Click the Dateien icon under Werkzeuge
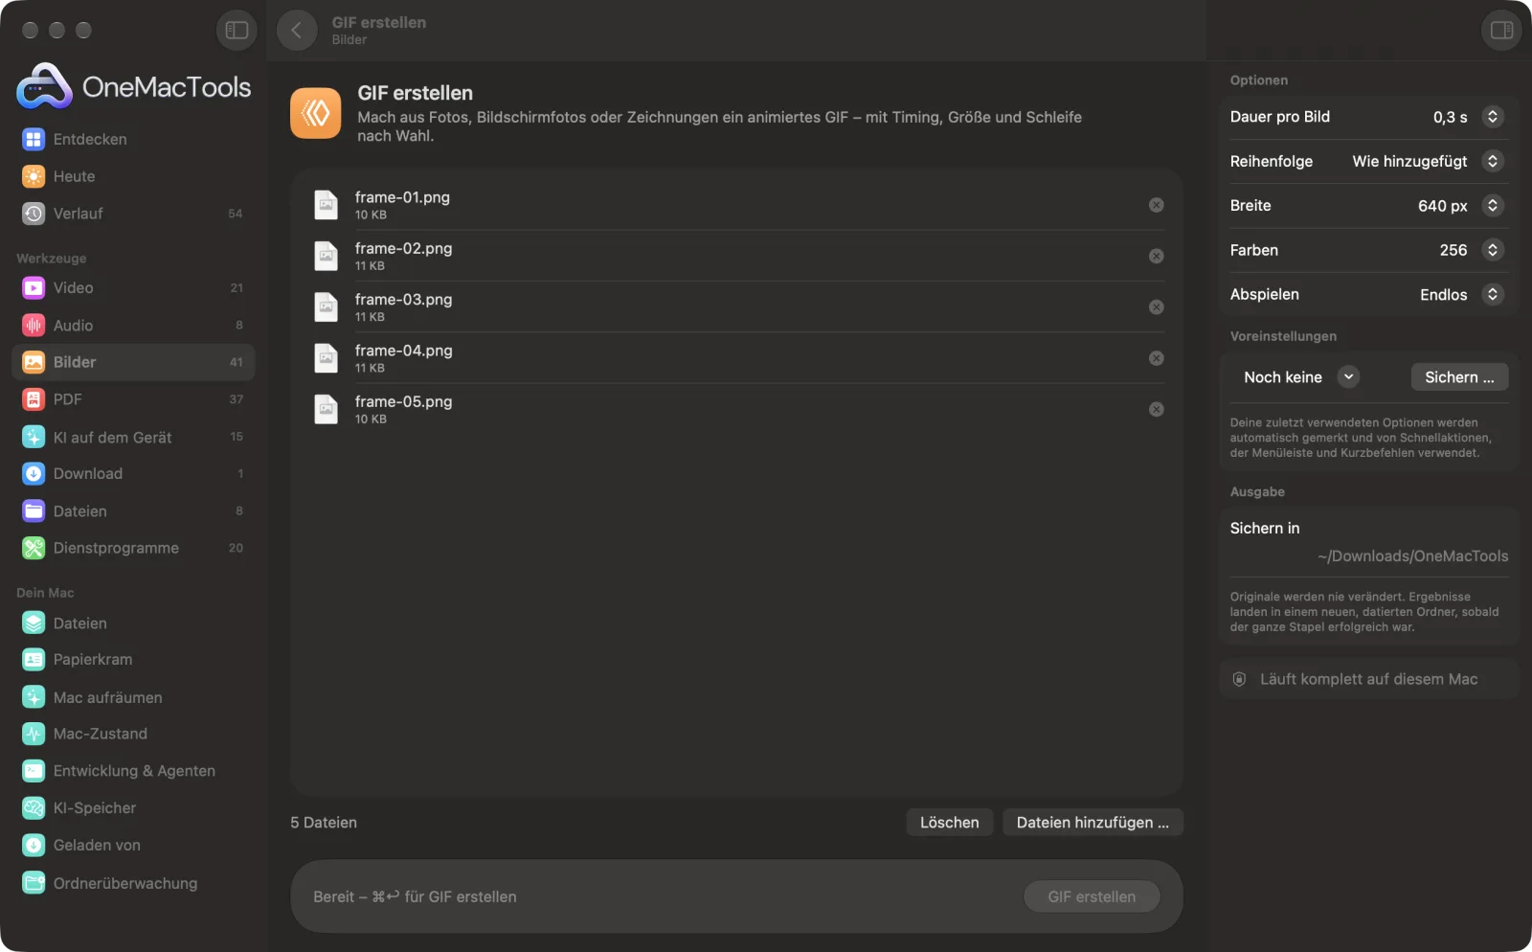This screenshot has width=1532, height=952. point(34,511)
